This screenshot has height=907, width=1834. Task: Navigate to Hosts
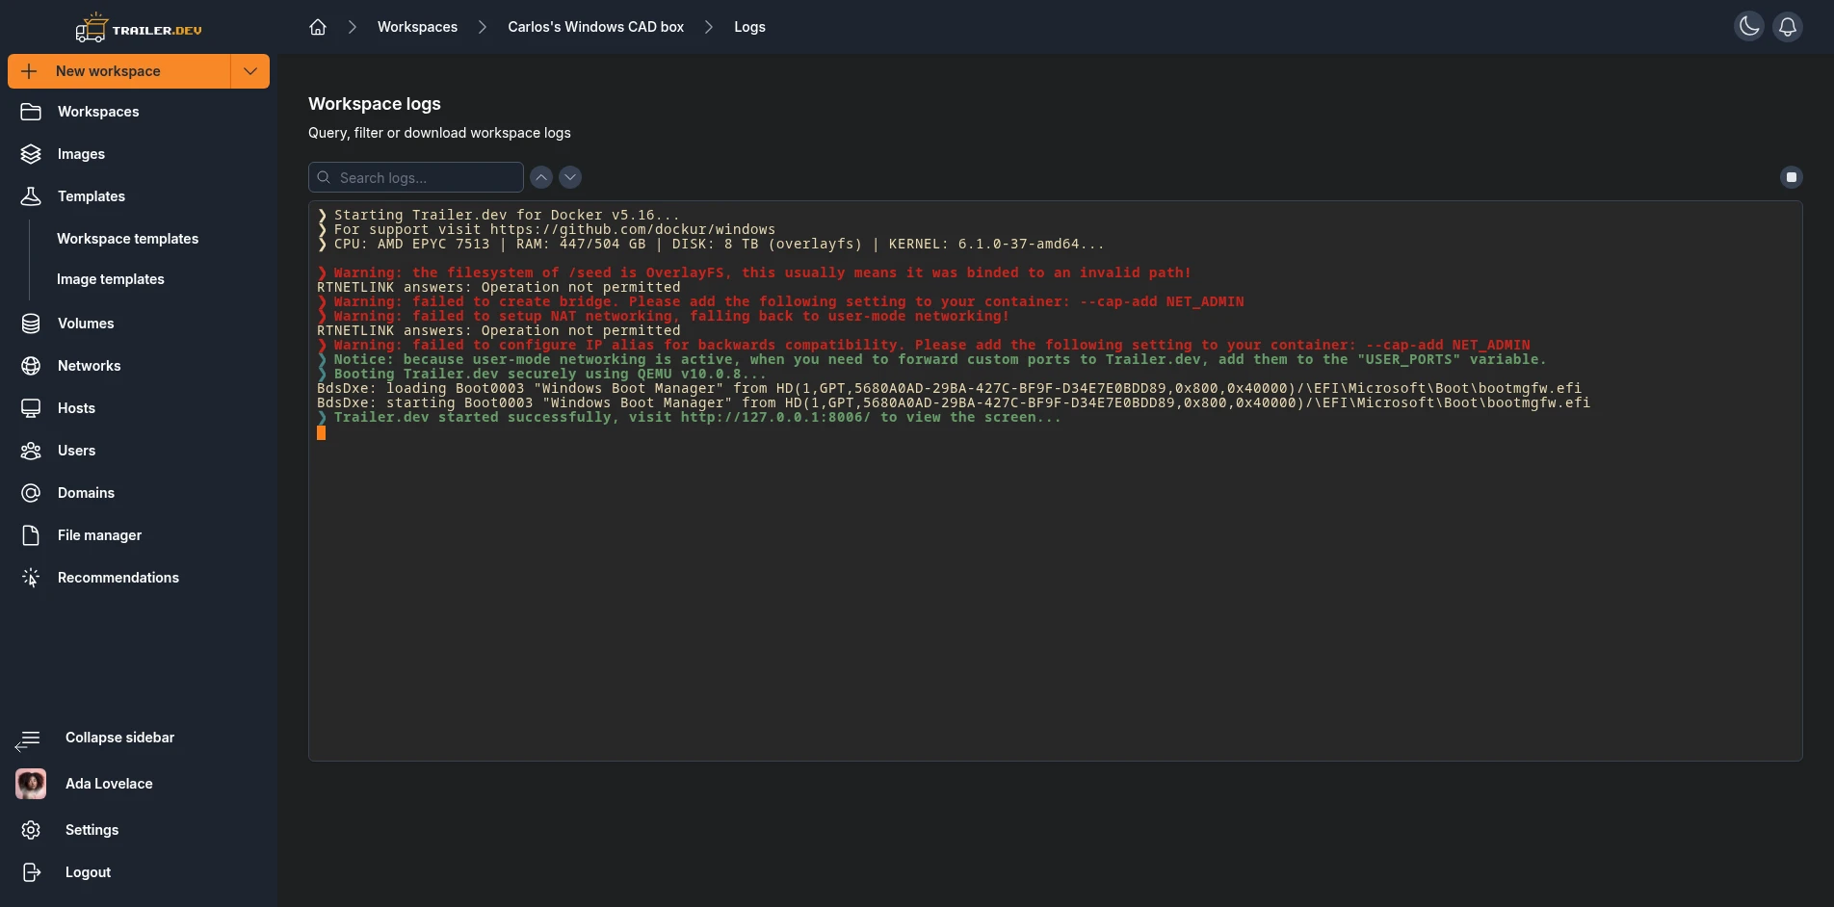click(76, 408)
